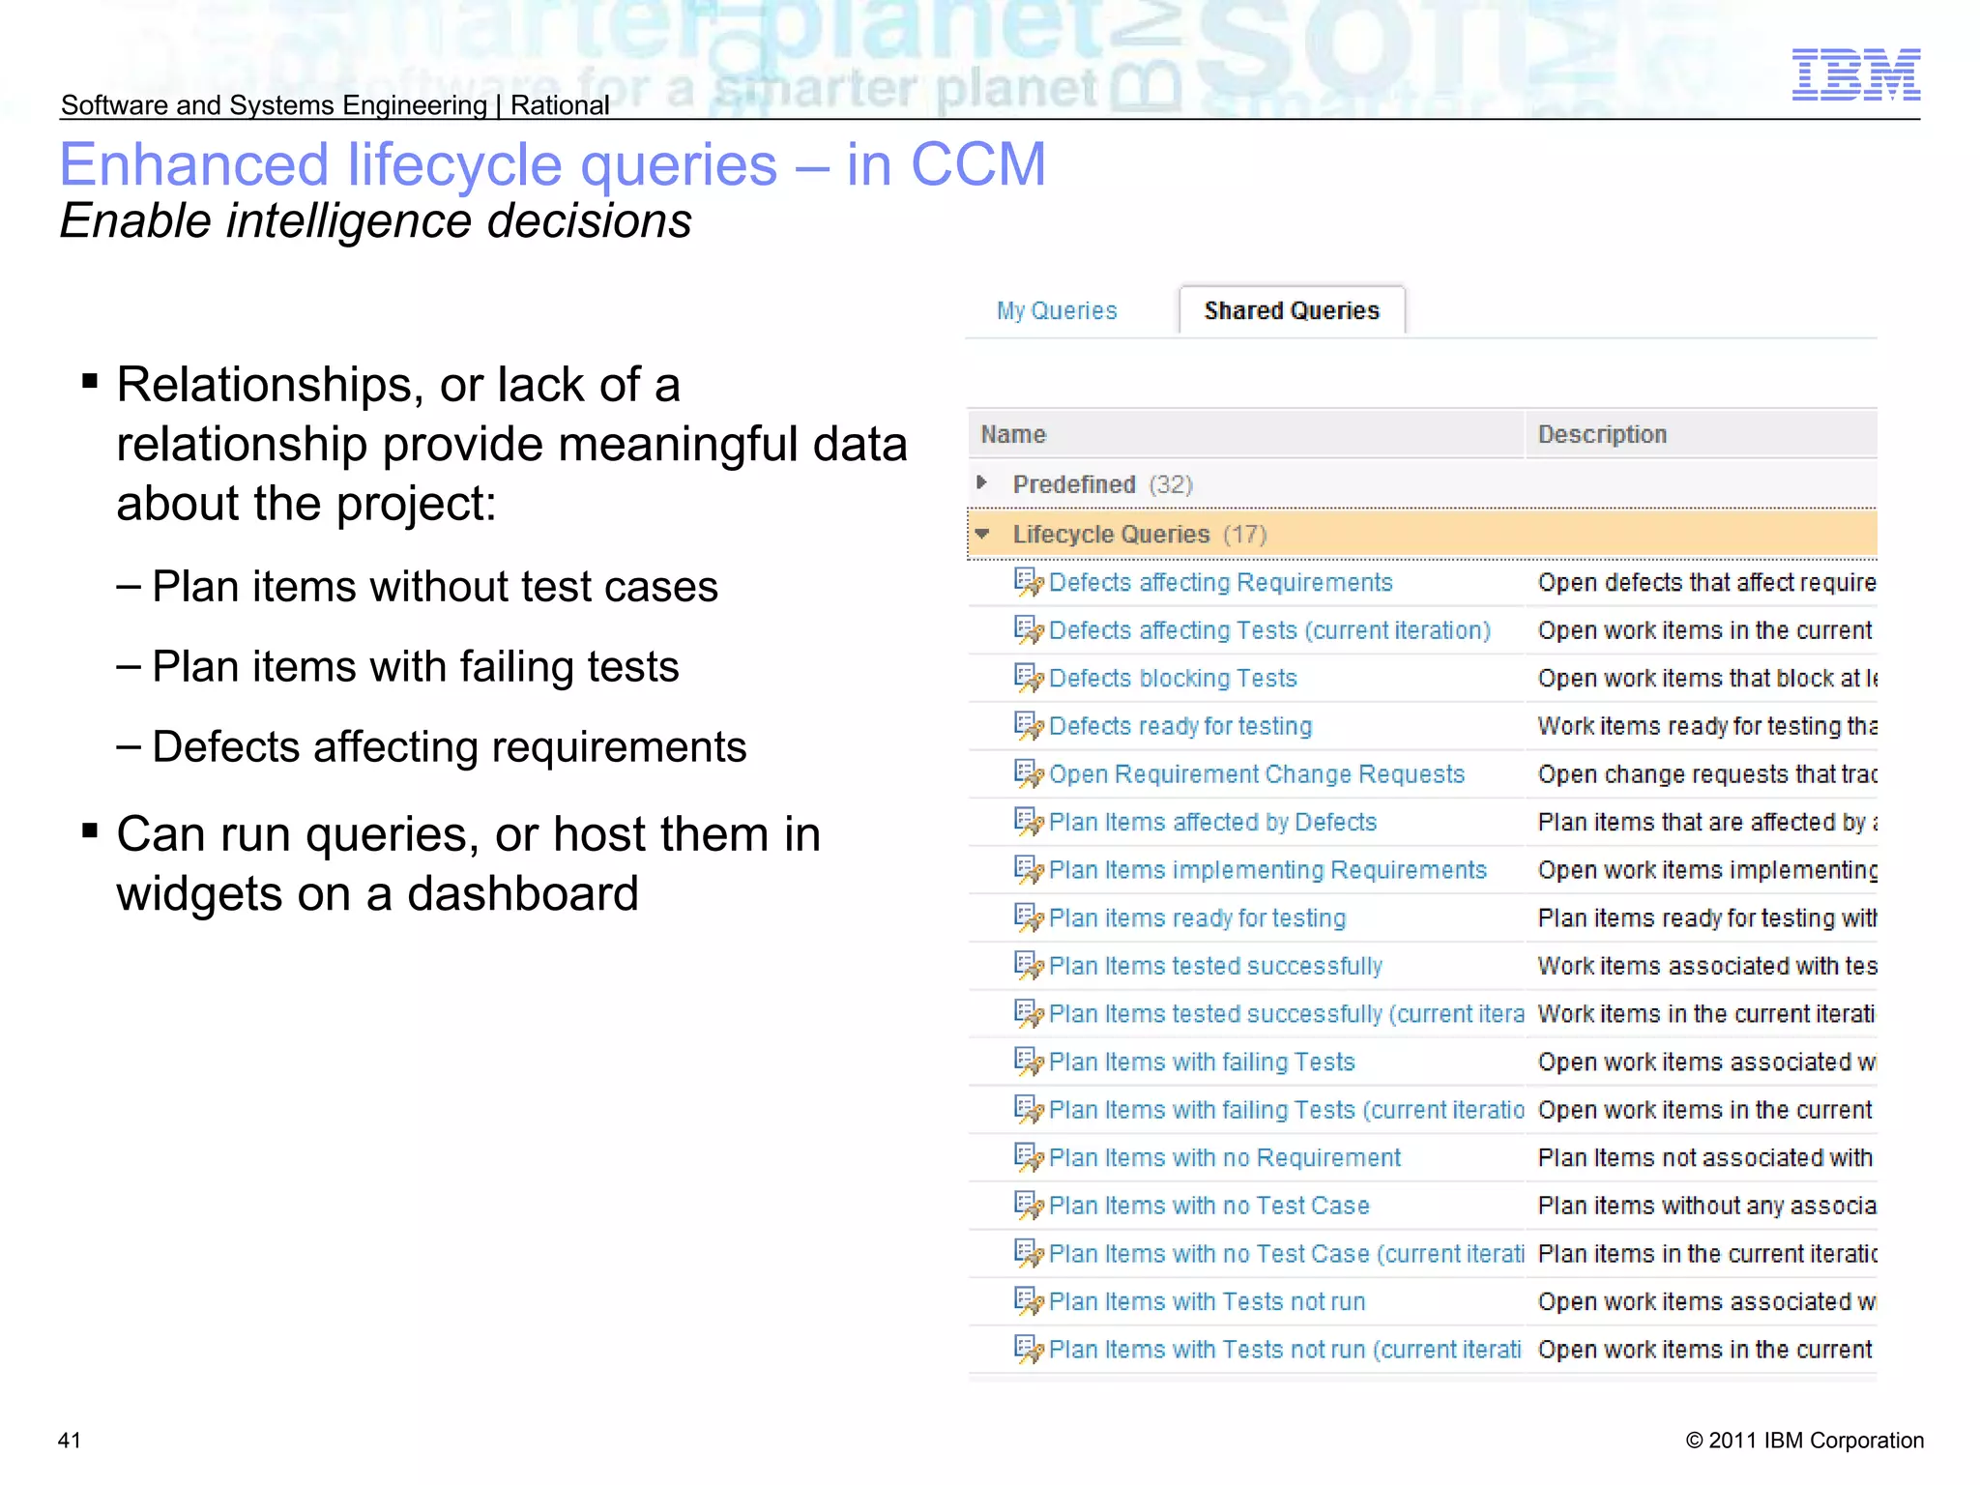Click icon for Plan Items with failing Tests (current iteratio
This screenshot has height=1485, width=1980.
(1029, 1110)
